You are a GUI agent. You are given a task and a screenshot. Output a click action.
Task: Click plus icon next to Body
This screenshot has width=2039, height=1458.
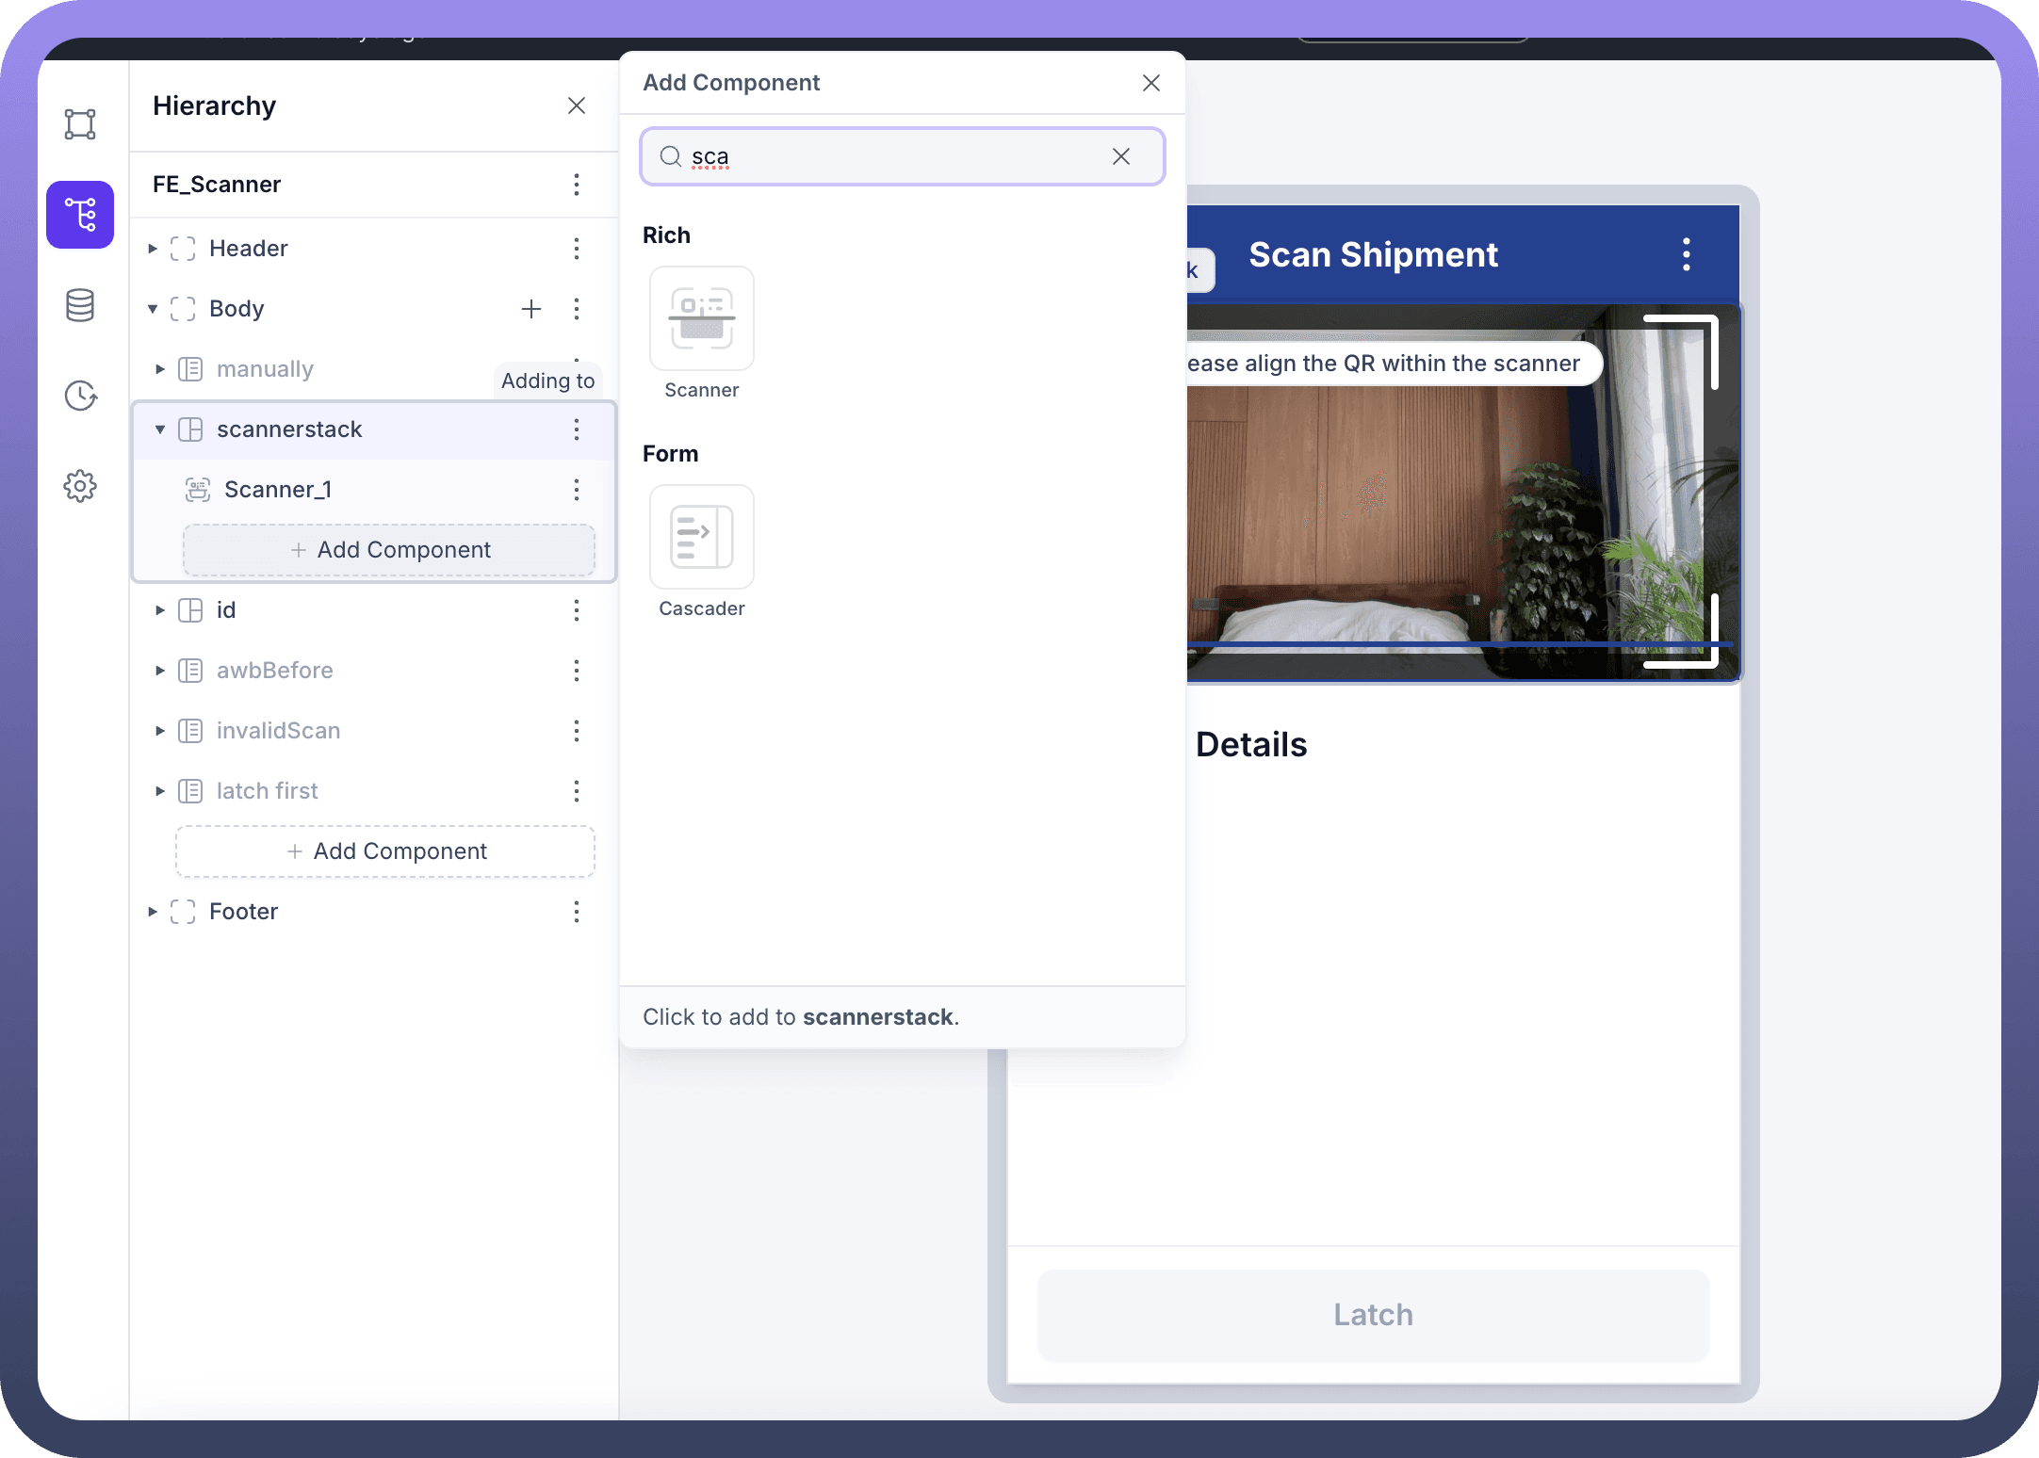click(531, 309)
